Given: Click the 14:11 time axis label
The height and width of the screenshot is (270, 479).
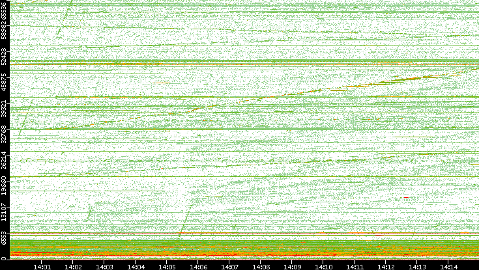Looking at the screenshot, I should click(355, 266).
